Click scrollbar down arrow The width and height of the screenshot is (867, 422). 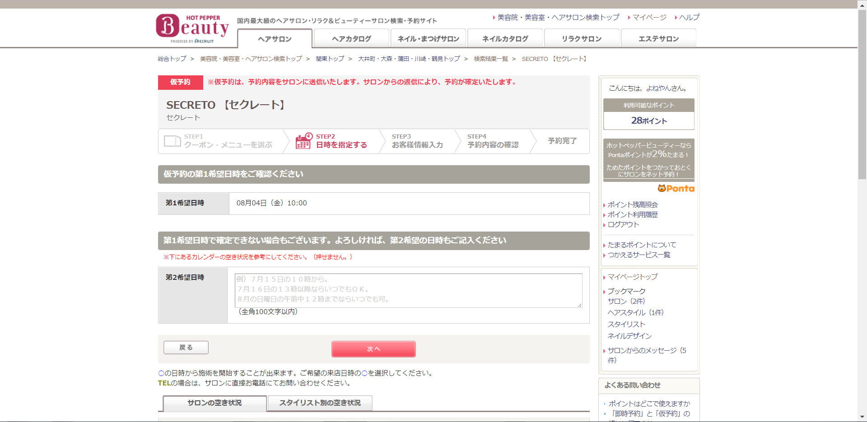pyautogui.click(x=862, y=417)
